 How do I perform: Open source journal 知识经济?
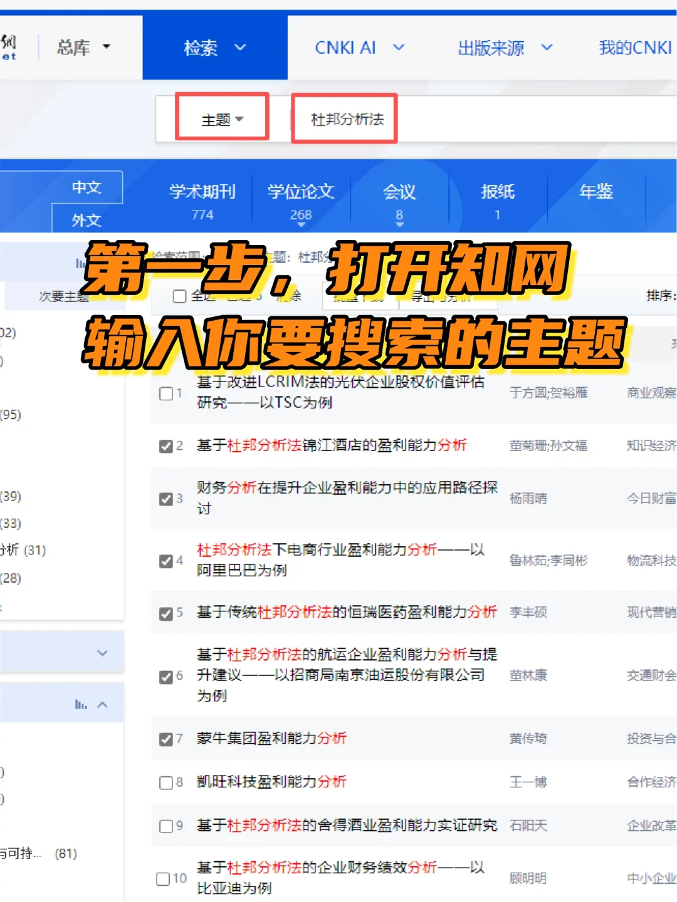coord(652,445)
